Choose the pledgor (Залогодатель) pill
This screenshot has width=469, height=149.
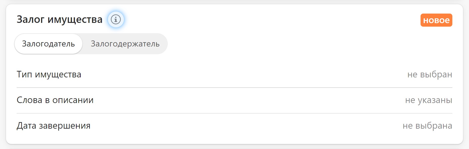(48, 44)
